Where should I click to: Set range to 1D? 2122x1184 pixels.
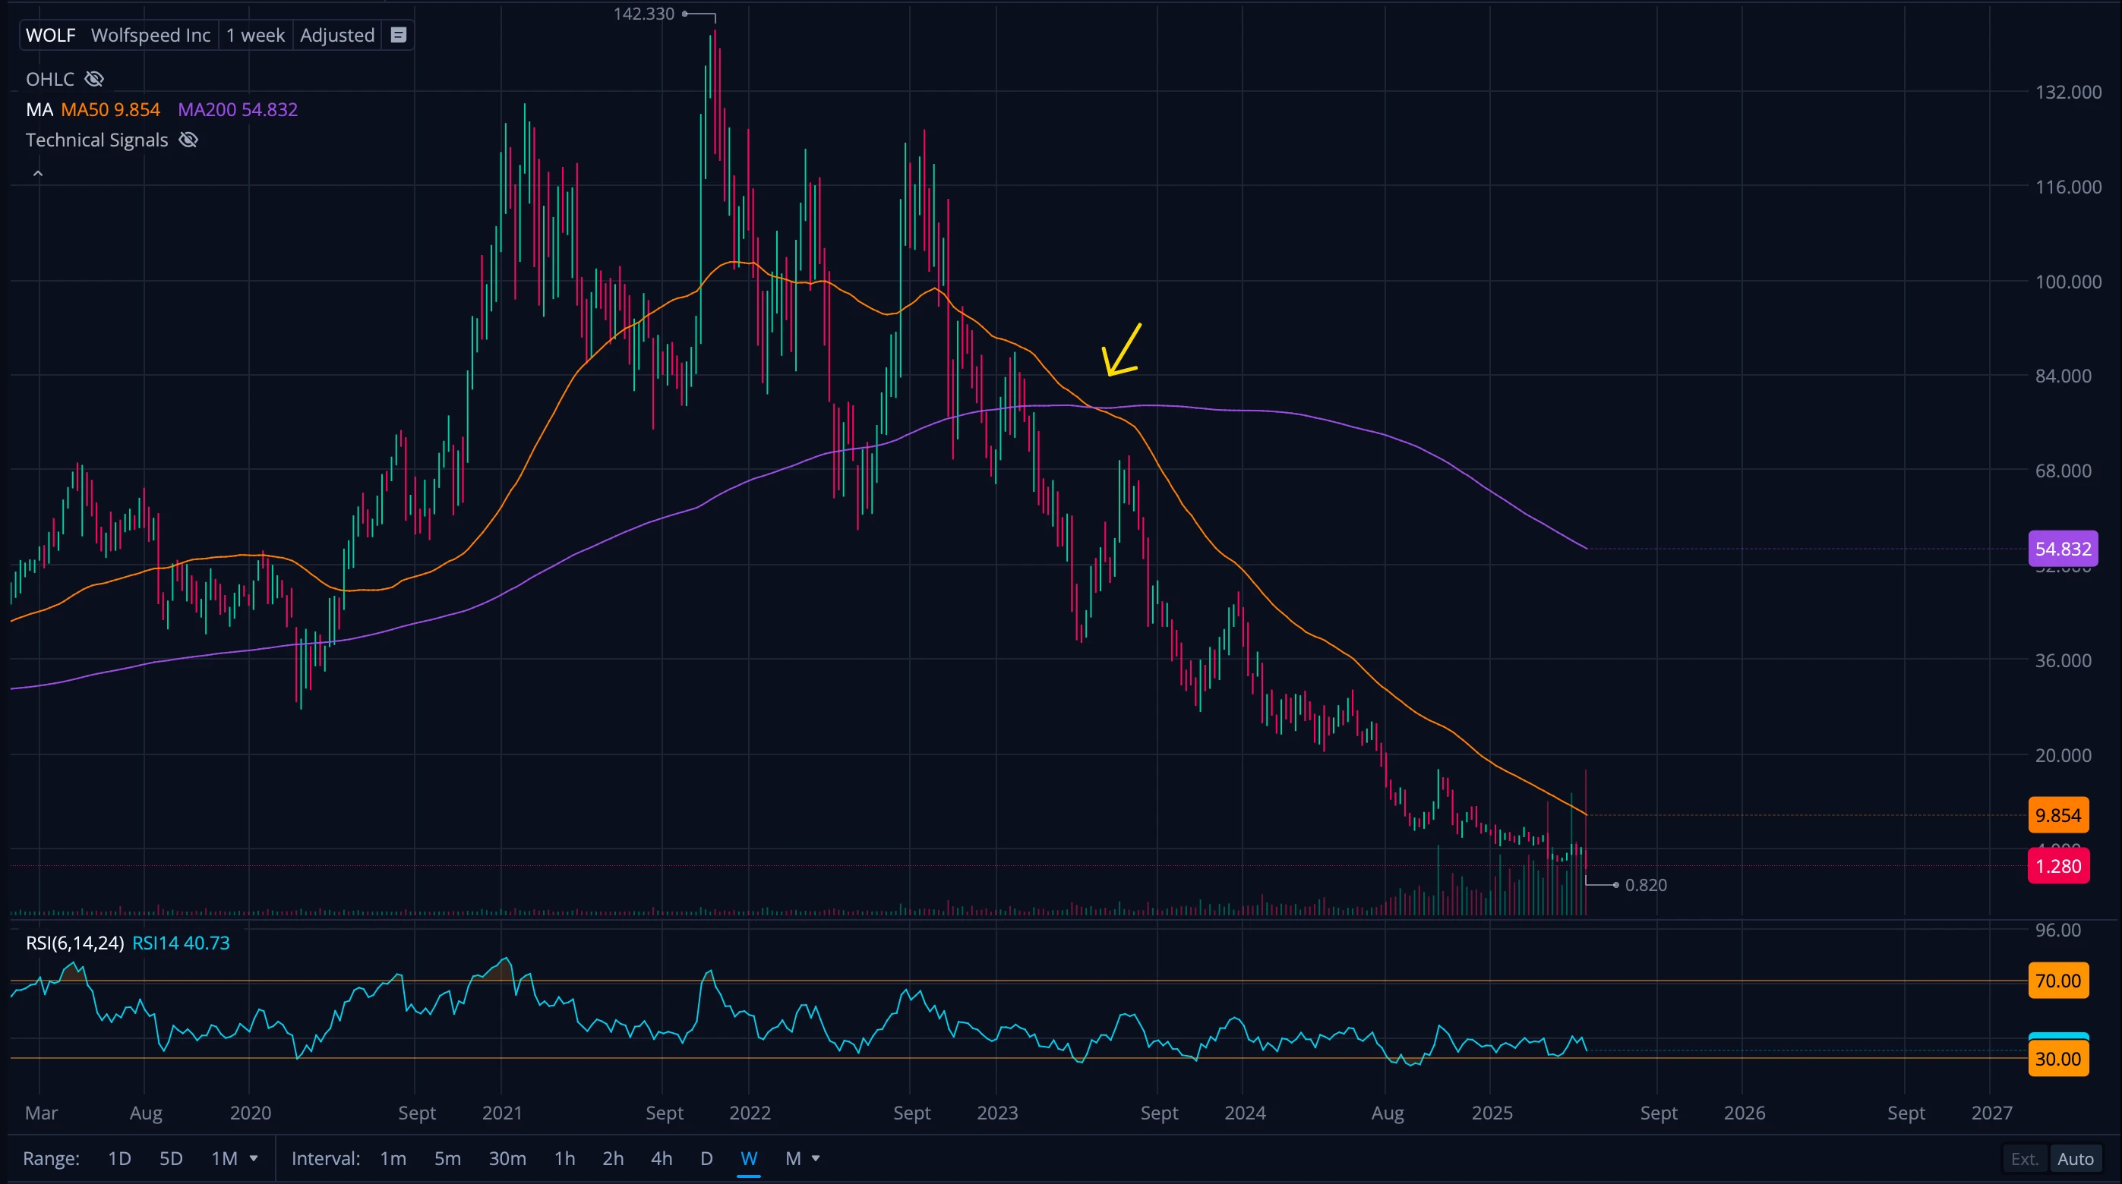click(119, 1158)
